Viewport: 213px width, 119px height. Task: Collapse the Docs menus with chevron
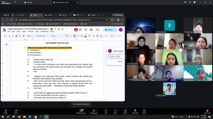pyautogui.click(x=120, y=36)
